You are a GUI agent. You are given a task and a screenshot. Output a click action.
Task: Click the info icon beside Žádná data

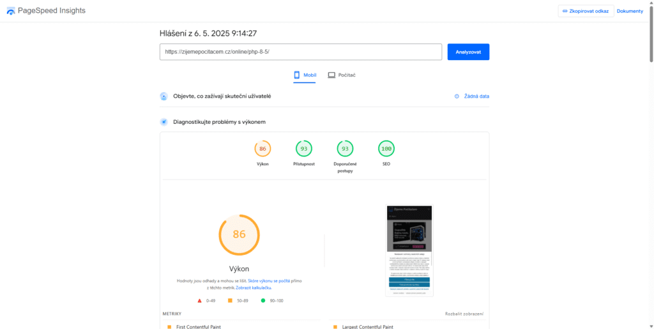(x=457, y=96)
